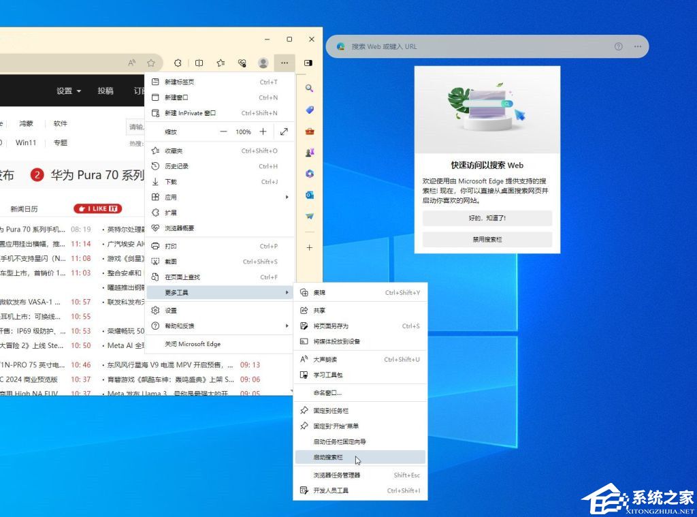Click the split screen toolbar icon

pos(199,63)
